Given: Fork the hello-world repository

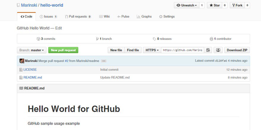Looking at the screenshot, I should [237, 5].
